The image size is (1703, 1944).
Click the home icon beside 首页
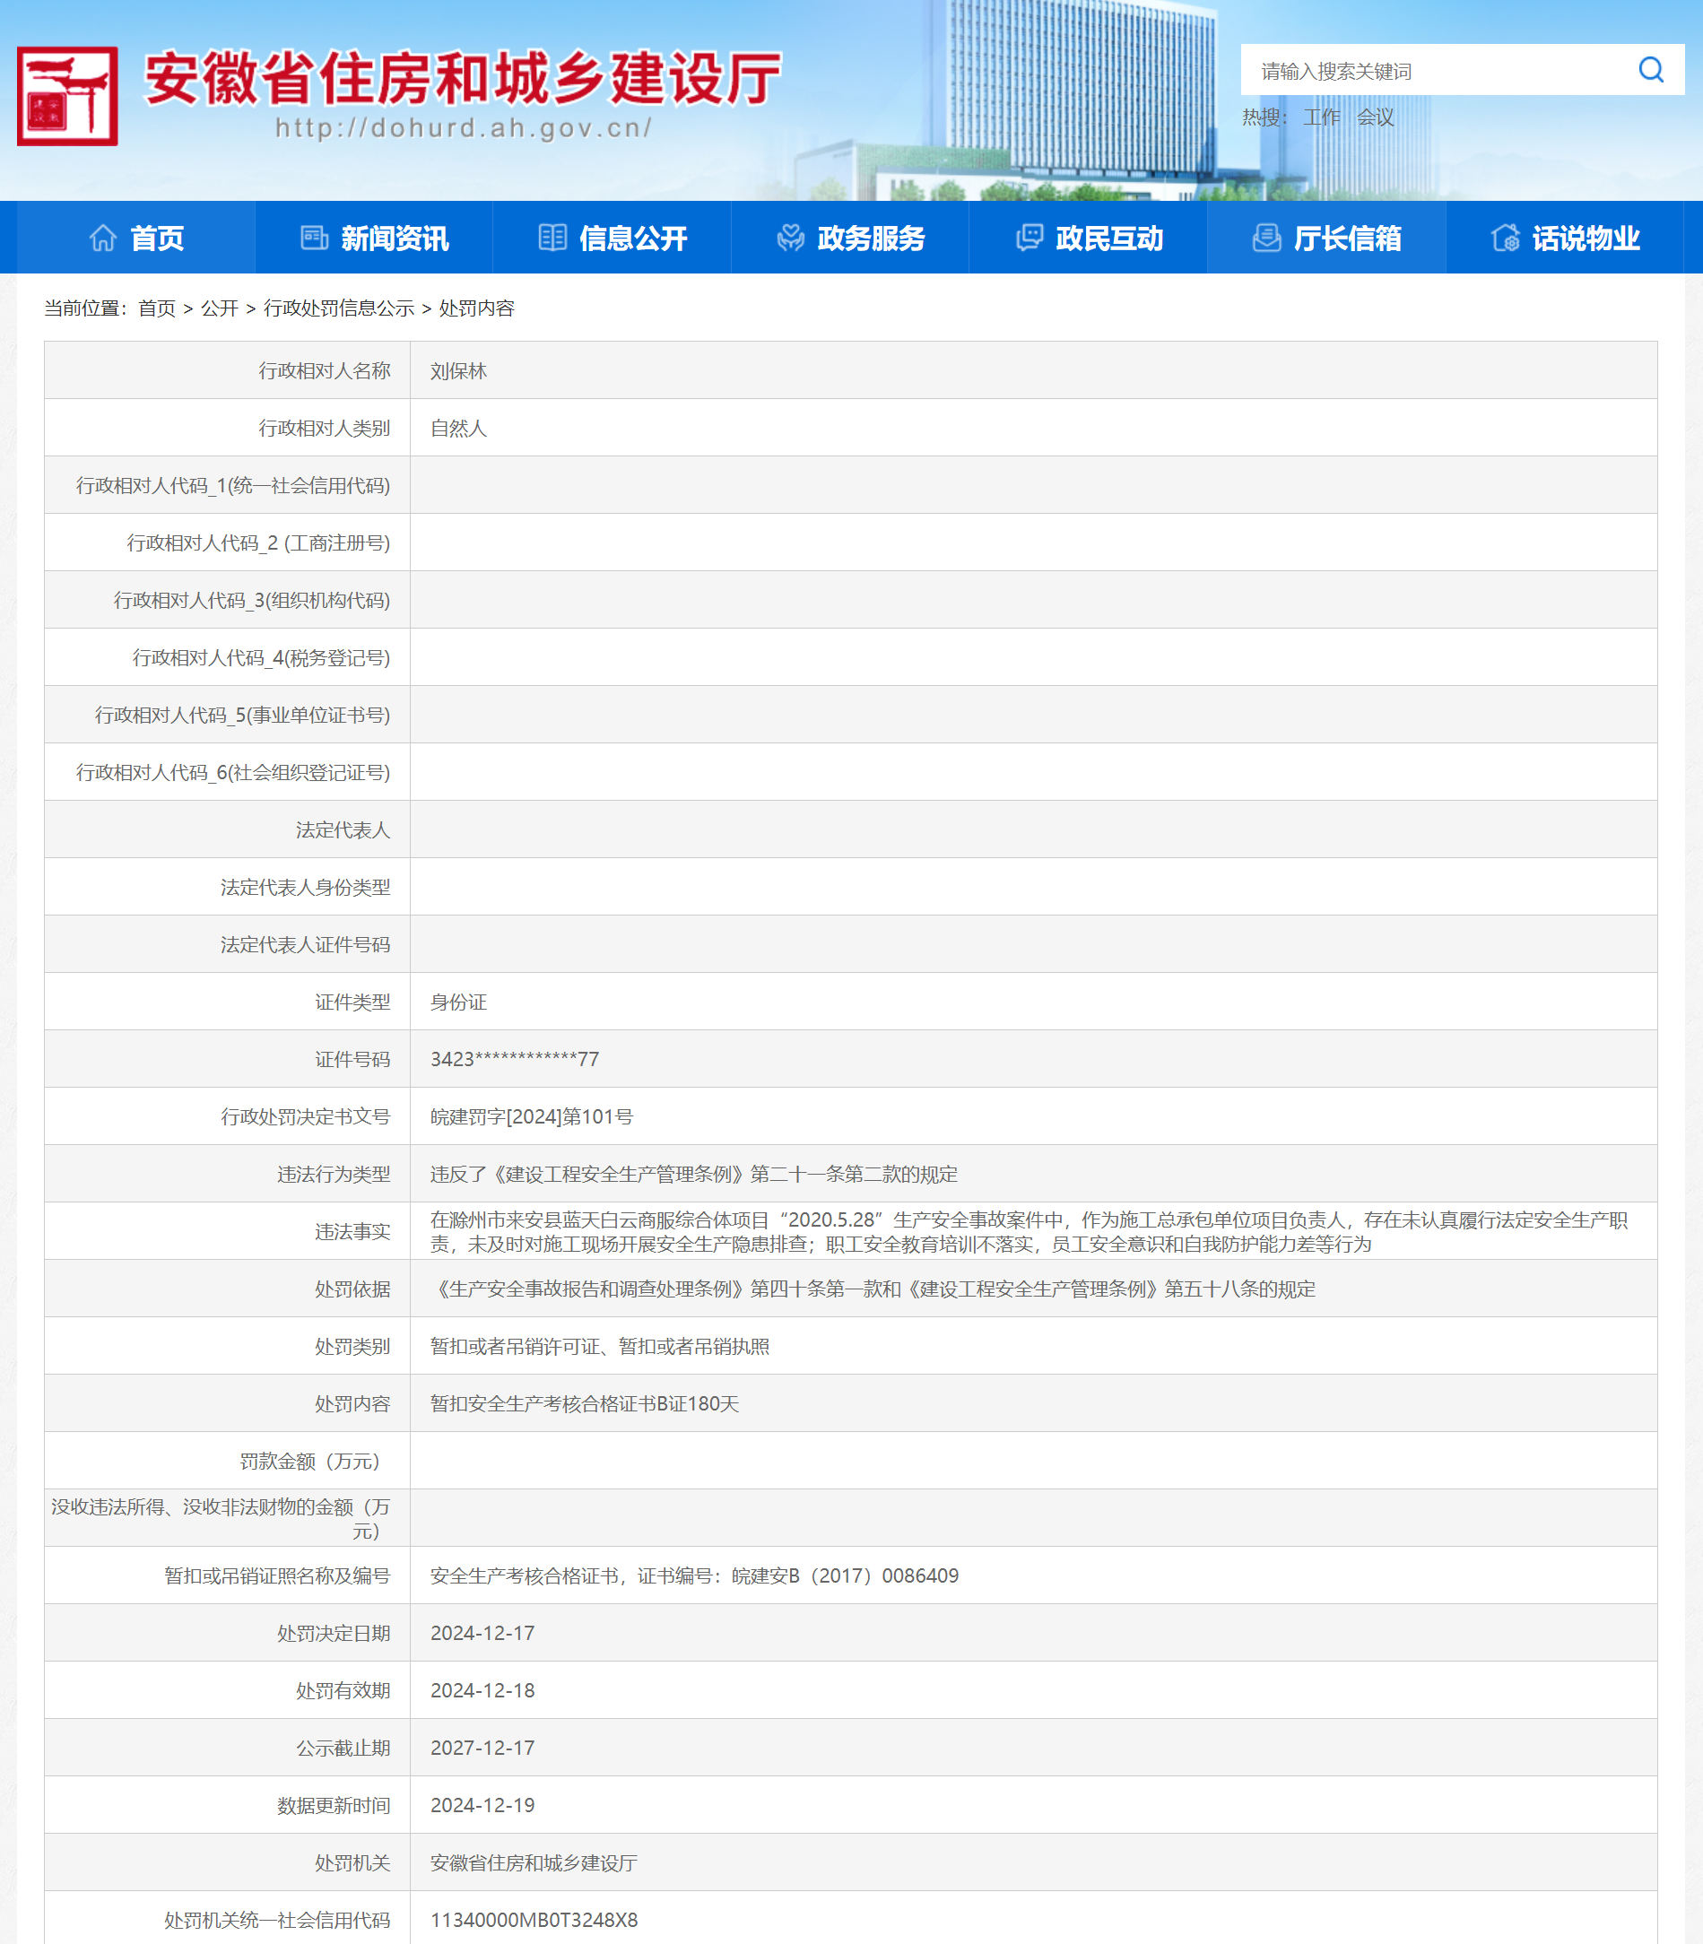[x=105, y=238]
